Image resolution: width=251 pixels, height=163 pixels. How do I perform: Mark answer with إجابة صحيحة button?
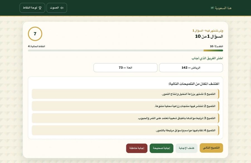tap(161, 148)
